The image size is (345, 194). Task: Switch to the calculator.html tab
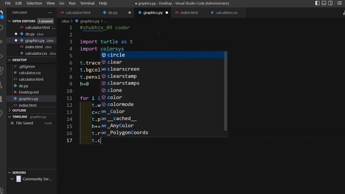pyautogui.click(x=78, y=13)
